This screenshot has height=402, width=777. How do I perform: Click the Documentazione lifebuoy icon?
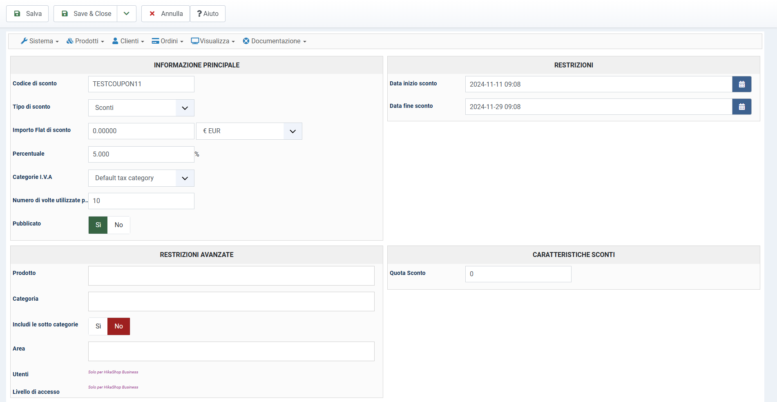(246, 41)
